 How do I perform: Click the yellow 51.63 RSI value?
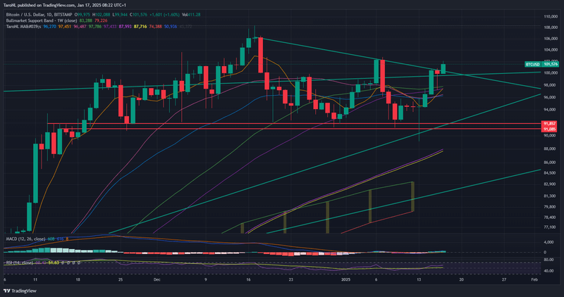54,263
